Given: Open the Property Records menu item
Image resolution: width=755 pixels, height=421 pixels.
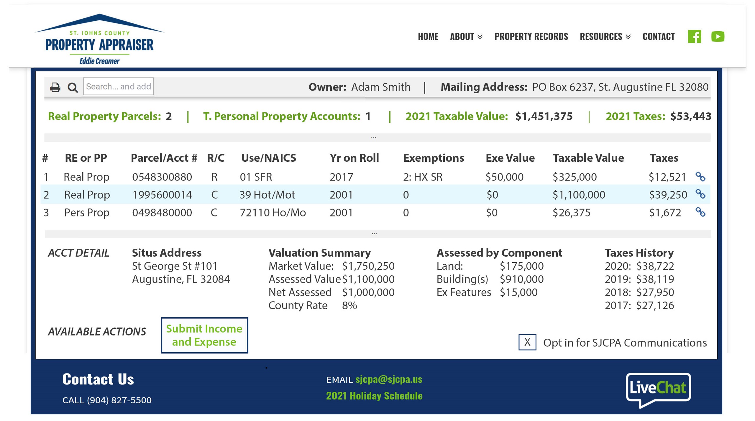Looking at the screenshot, I should (x=531, y=37).
